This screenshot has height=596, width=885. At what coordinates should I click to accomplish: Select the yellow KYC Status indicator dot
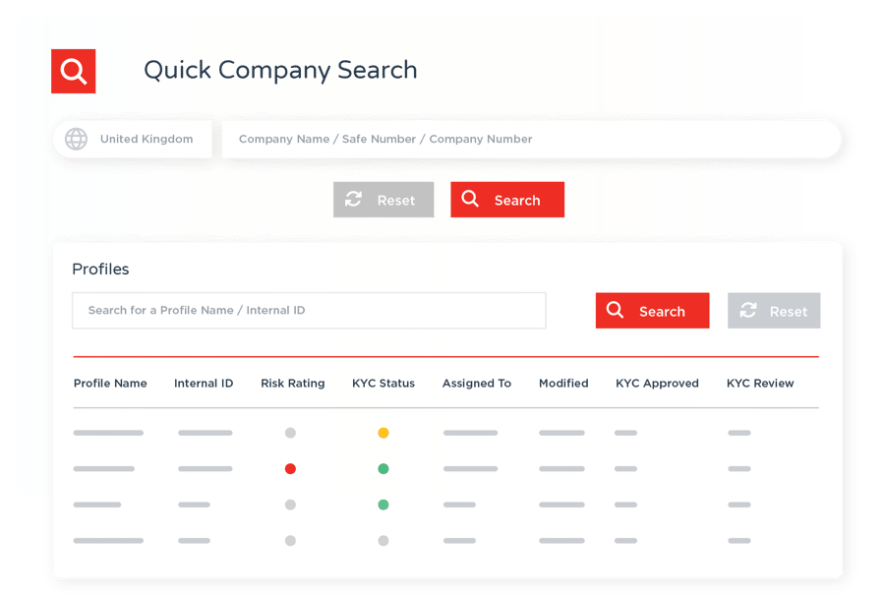383,432
